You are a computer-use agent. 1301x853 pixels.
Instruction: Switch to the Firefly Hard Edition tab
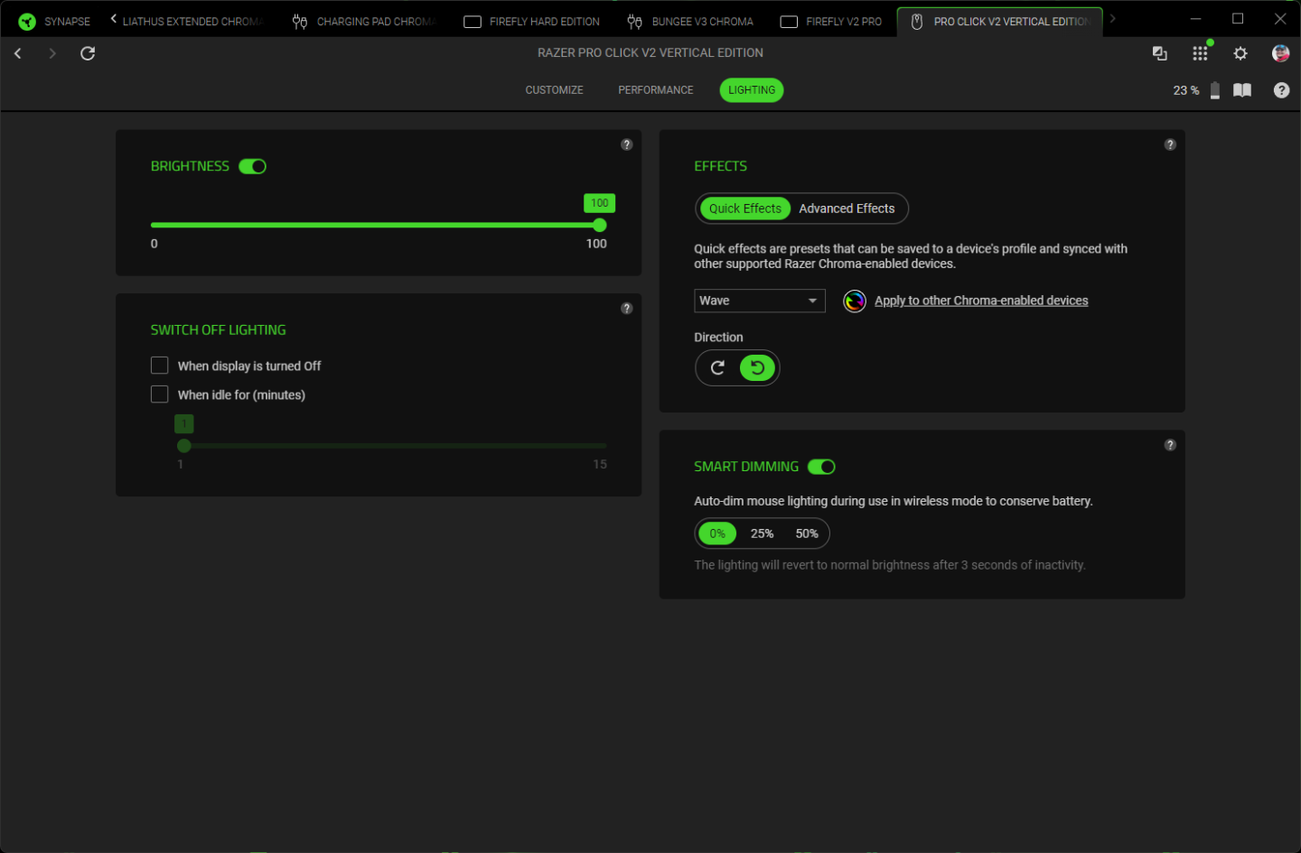532,22
